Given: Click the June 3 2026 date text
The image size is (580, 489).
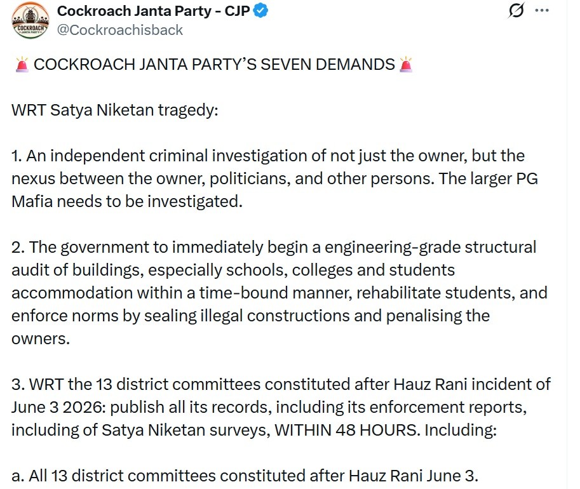Looking at the screenshot, I should point(59,407).
